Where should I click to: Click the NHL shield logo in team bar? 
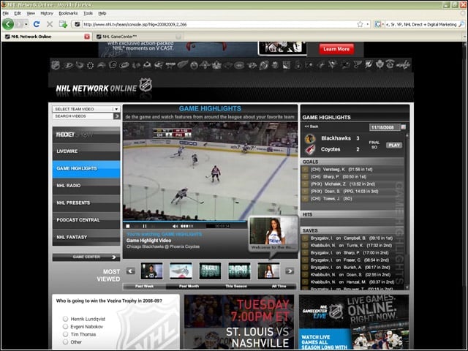coord(56,64)
